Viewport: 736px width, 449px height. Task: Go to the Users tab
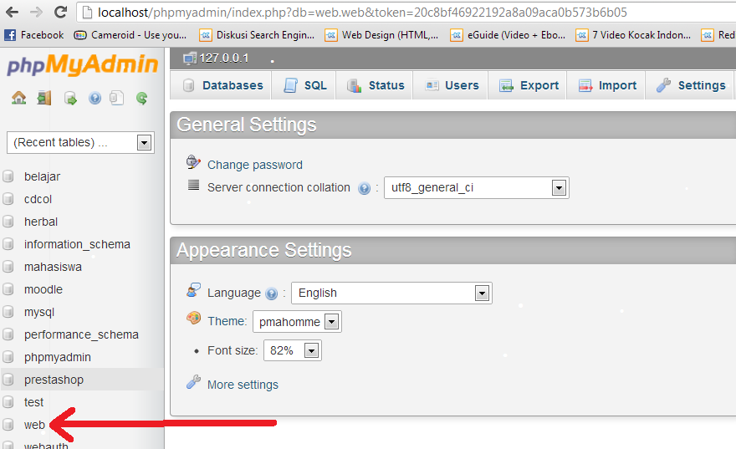pyautogui.click(x=452, y=85)
